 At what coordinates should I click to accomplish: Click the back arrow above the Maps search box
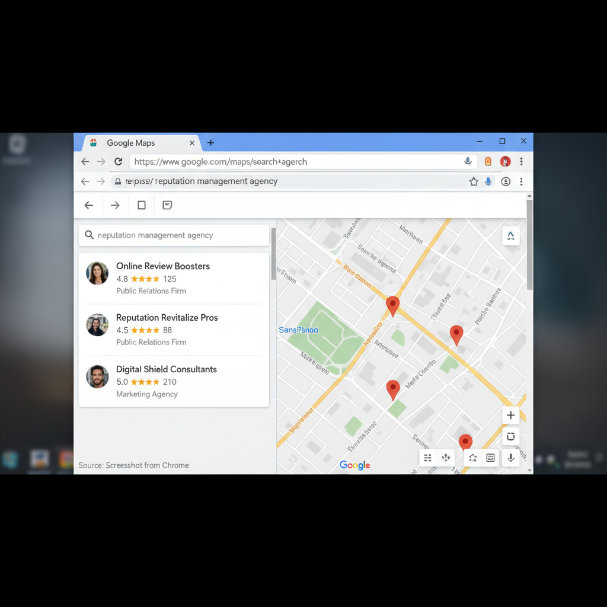click(89, 205)
